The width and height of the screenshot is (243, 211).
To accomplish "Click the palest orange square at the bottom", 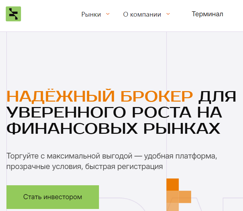I will (x=173, y=207).
